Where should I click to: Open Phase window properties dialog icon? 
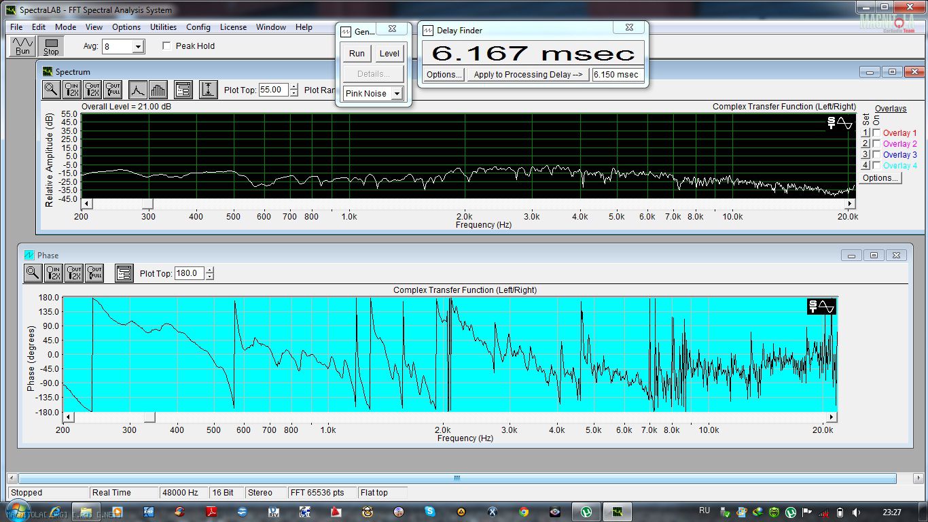click(124, 273)
